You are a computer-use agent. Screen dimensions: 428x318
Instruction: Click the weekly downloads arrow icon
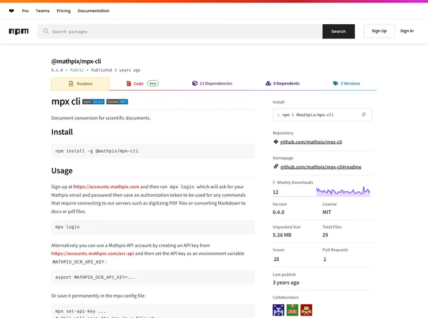click(x=274, y=183)
